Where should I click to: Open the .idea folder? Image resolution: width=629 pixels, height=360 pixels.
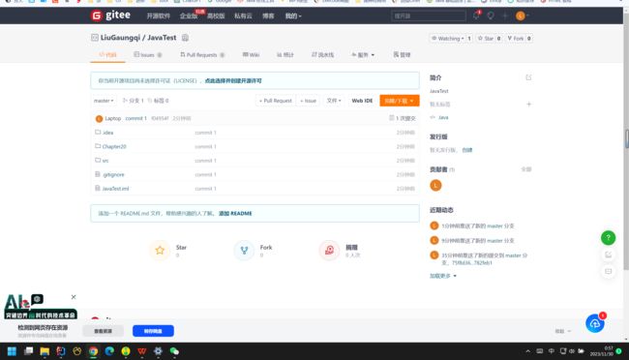tap(108, 133)
